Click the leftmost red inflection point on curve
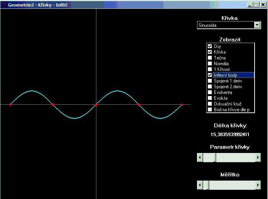This screenshot has width=268, height=199. pyautogui.click(x=11, y=104)
